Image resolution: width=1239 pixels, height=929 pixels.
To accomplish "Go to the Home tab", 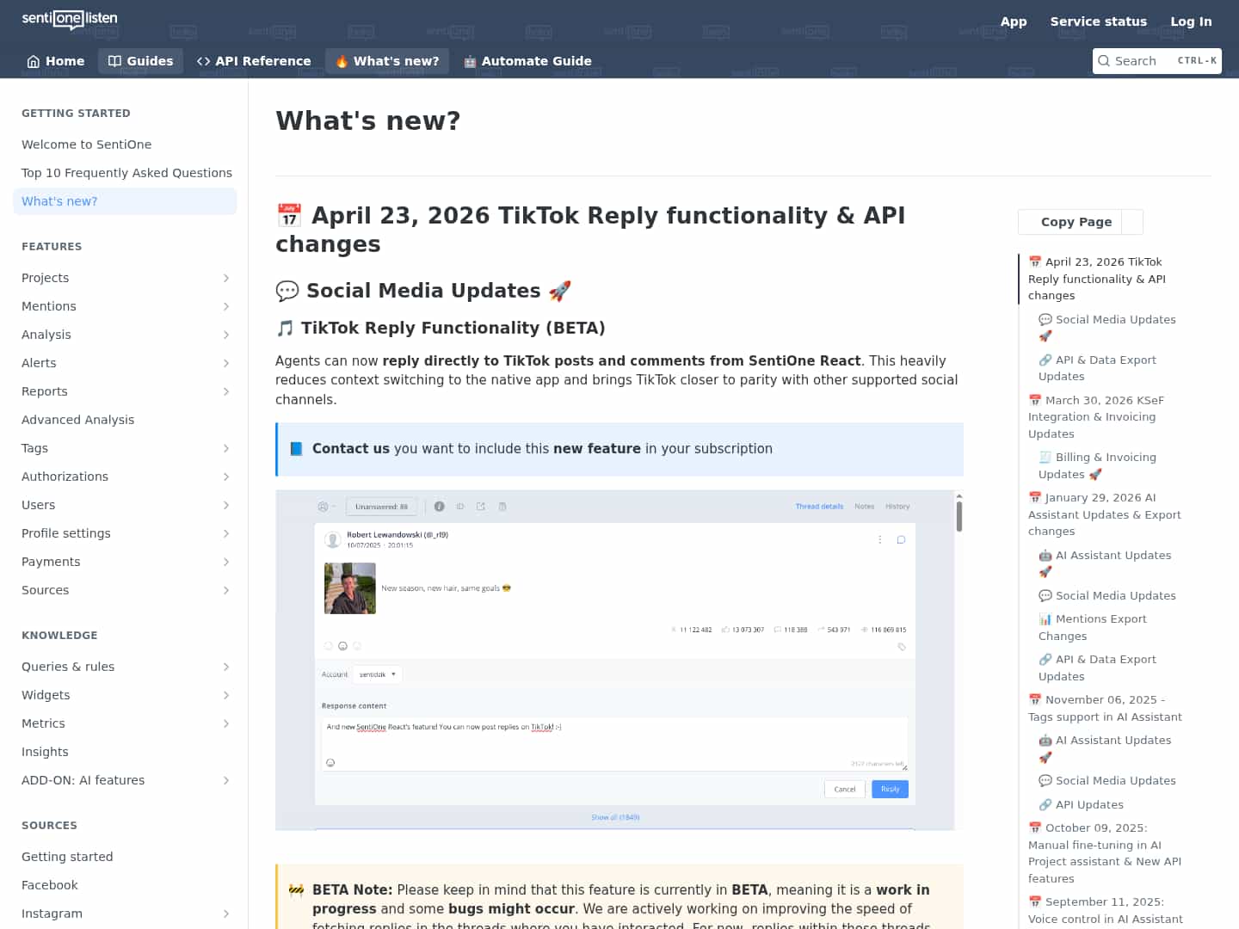I will click(56, 61).
